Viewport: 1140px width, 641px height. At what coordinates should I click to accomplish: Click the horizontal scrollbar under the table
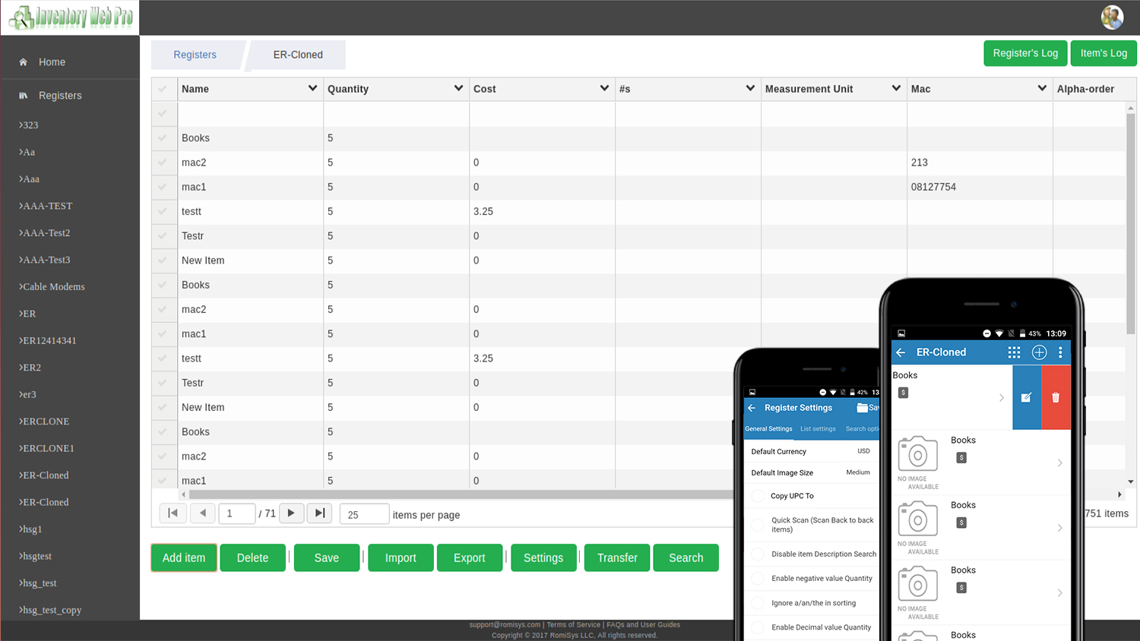coord(456,494)
